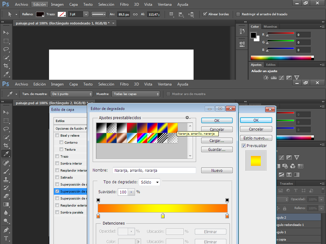Enable Restringir el arrastre del trazado
Viewport: 326px width, 244px height.
[x=238, y=14]
